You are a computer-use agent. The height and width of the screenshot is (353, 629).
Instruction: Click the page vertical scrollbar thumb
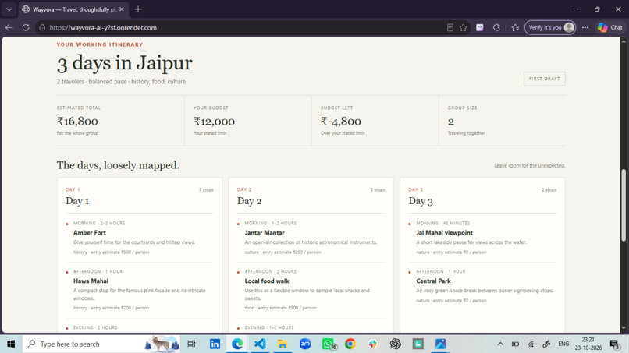[624, 205]
